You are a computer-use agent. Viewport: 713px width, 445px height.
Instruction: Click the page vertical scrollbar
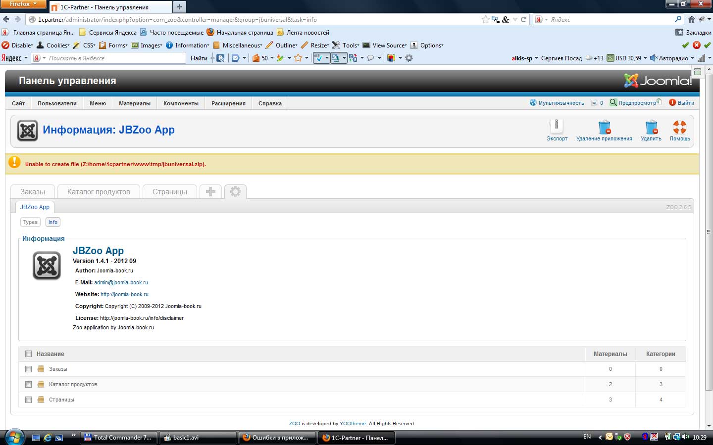[x=709, y=247]
